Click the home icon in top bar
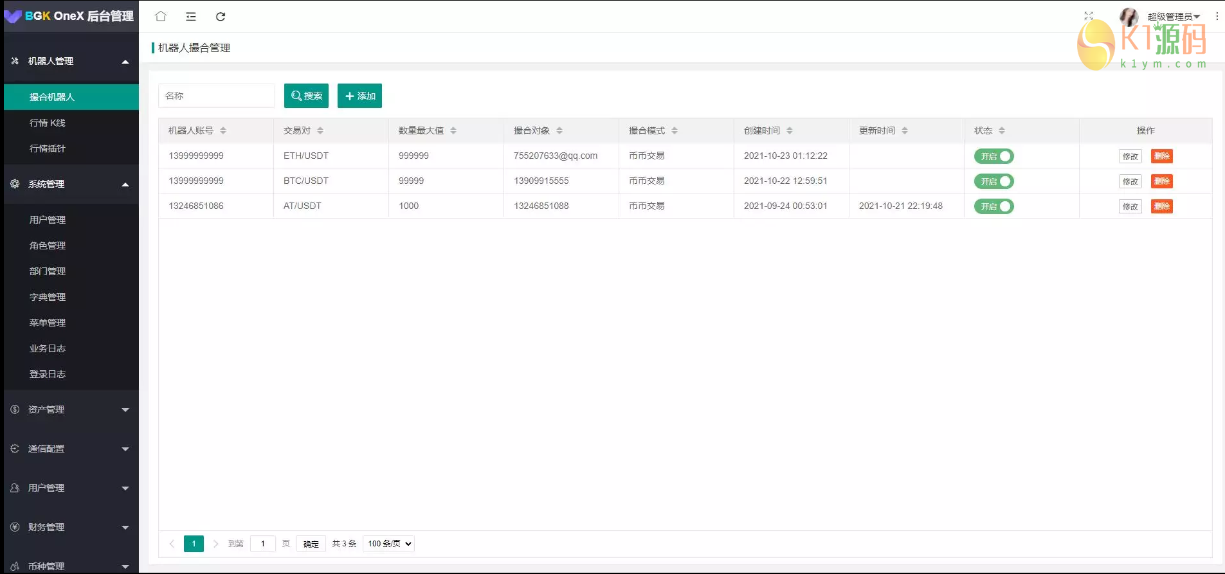This screenshot has width=1225, height=574. point(161,16)
